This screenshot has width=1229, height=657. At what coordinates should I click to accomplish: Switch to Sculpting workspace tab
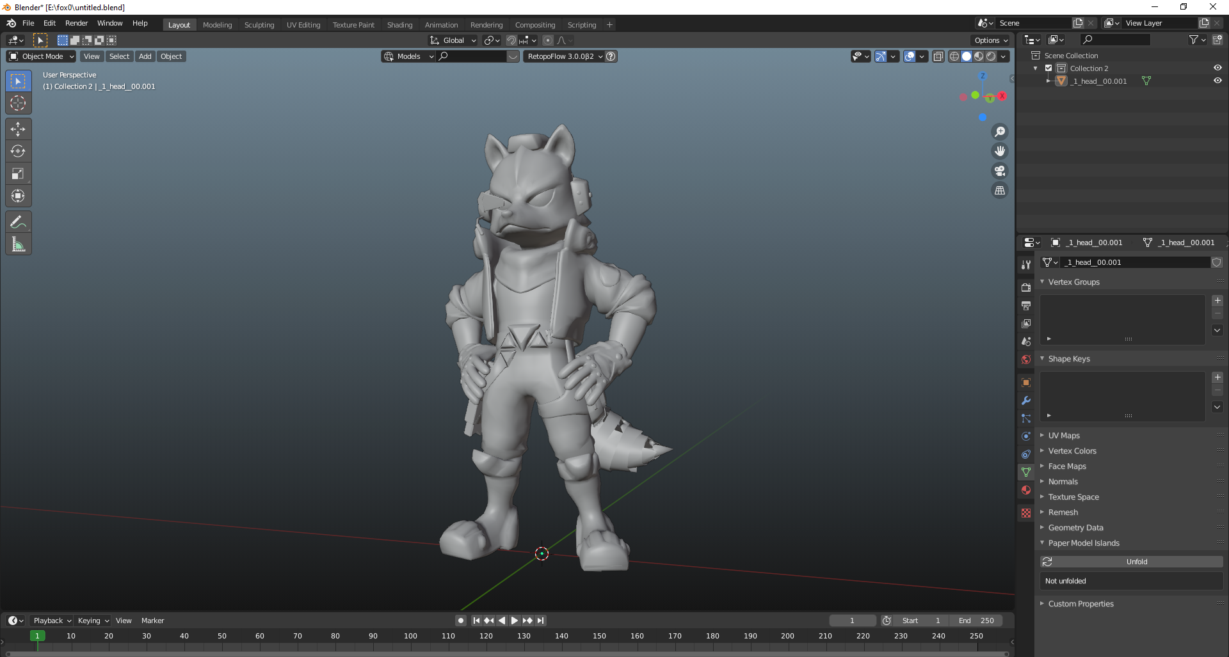click(259, 25)
